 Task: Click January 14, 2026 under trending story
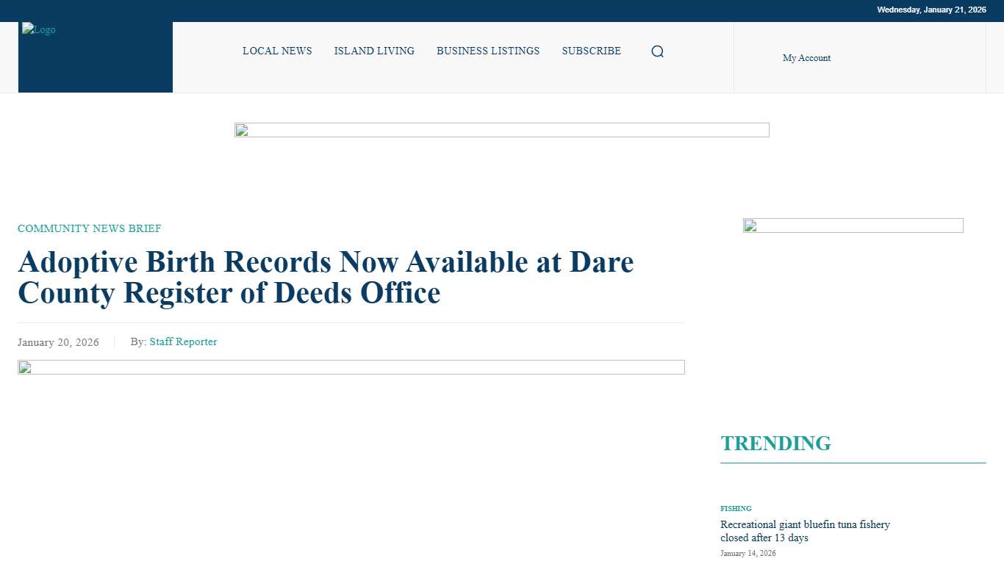(x=747, y=553)
